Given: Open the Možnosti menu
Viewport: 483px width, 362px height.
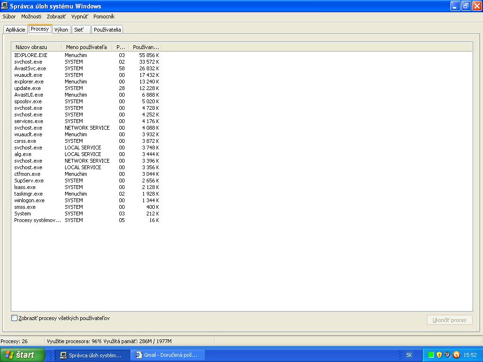Looking at the screenshot, I should tap(31, 16).
